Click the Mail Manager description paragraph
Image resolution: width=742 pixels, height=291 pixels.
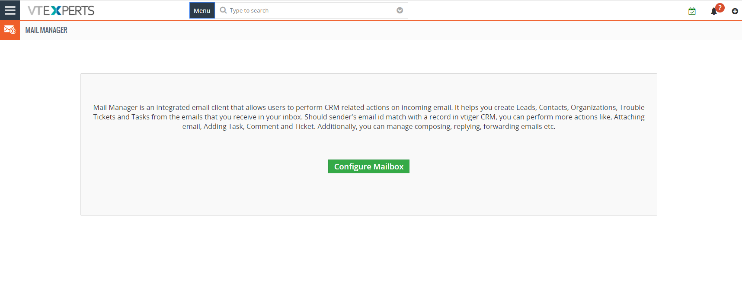coord(369,117)
